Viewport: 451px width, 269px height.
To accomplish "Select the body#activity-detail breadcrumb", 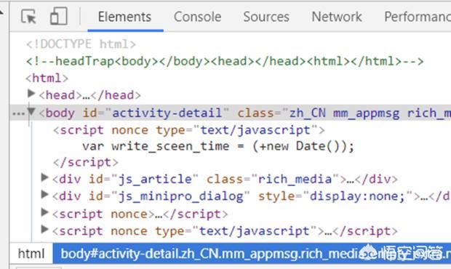I will [252, 254].
